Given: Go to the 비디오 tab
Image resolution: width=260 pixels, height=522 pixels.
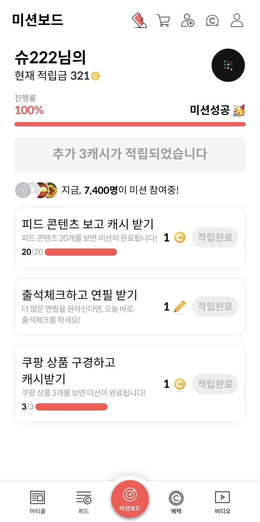Looking at the screenshot, I should [x=222, y=502].
